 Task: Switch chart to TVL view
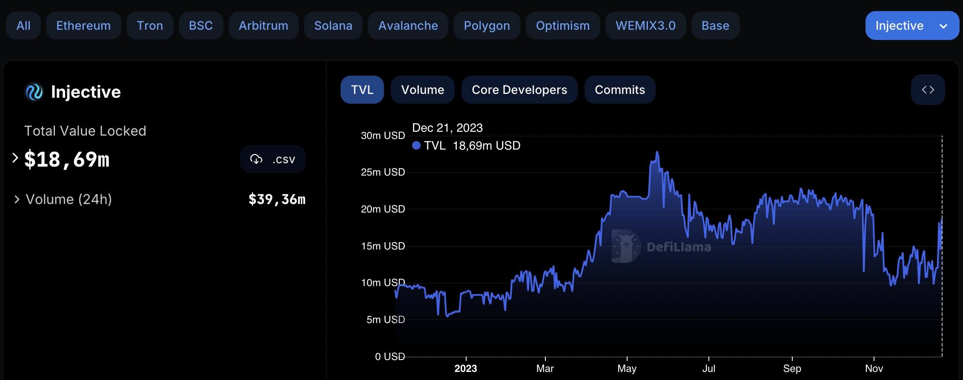tap(362, 90)
